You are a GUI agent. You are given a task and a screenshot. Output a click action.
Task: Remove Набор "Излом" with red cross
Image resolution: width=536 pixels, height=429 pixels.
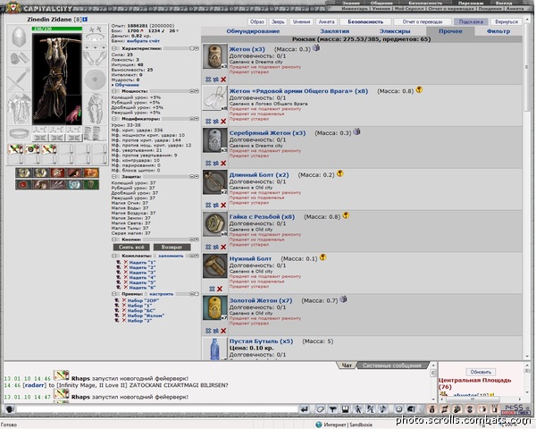coord(124,315)
